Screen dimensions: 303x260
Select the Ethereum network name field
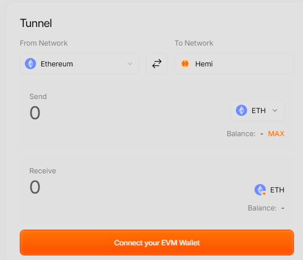(x=80, y=64)
